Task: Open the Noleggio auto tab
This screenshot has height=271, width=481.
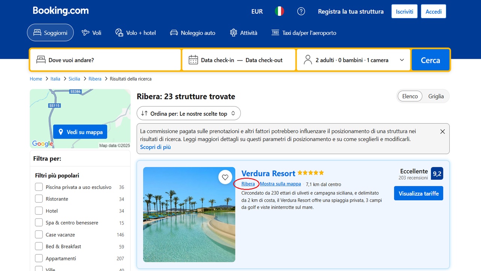Action: point(193,33)
